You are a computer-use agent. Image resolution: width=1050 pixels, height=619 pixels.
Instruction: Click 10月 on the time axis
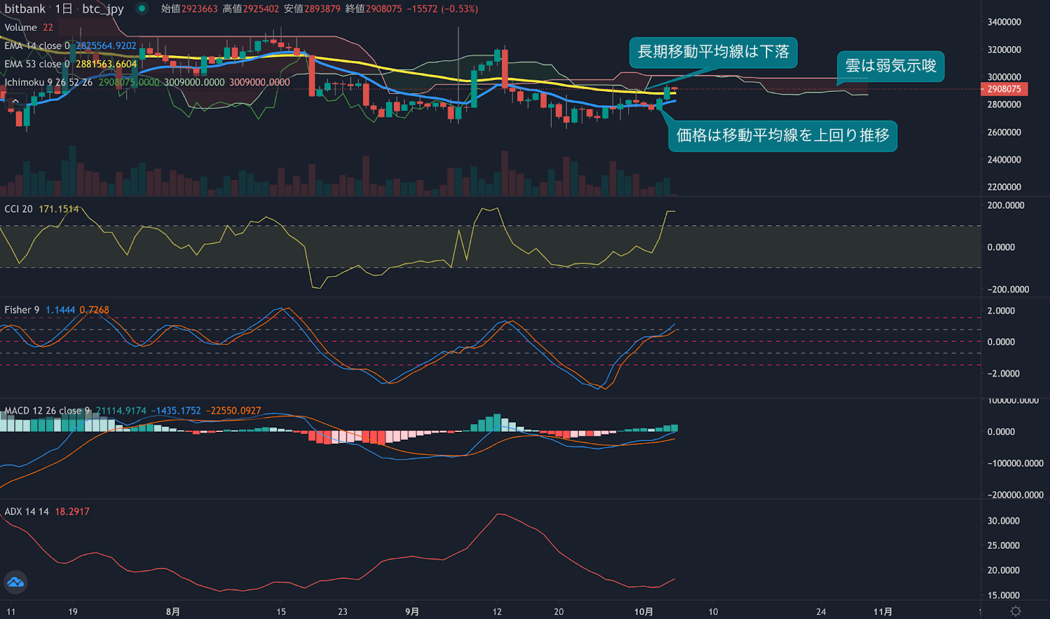(644, 610)
